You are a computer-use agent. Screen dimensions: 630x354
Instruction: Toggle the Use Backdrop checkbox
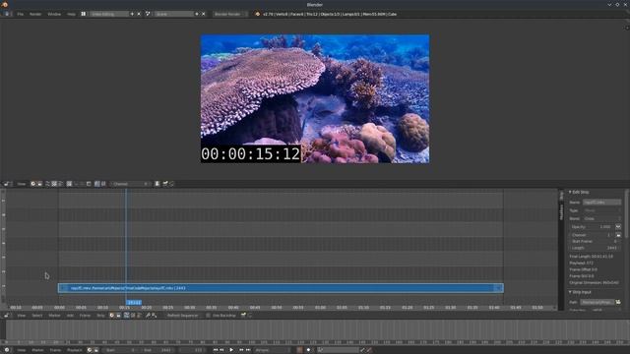(x=208, y=316)
